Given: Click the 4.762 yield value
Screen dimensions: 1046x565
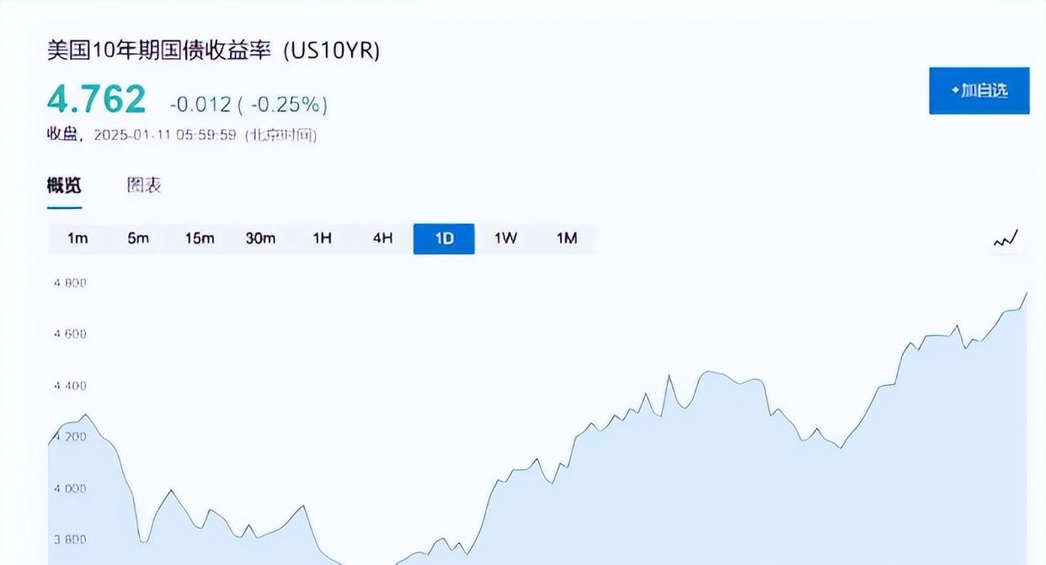Looking at the screenshot, I should (x=97, y=99).
